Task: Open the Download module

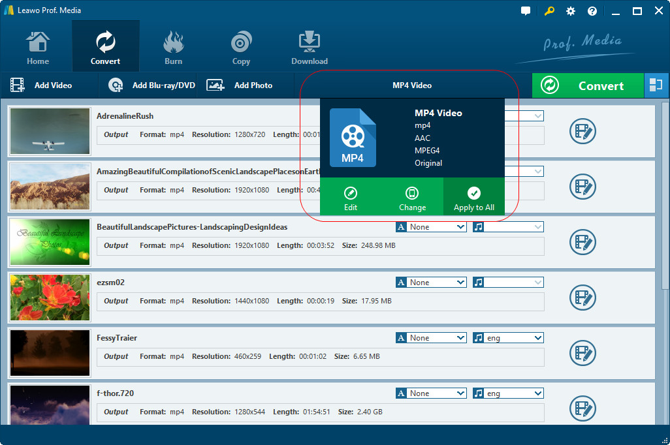Action: 309,49
